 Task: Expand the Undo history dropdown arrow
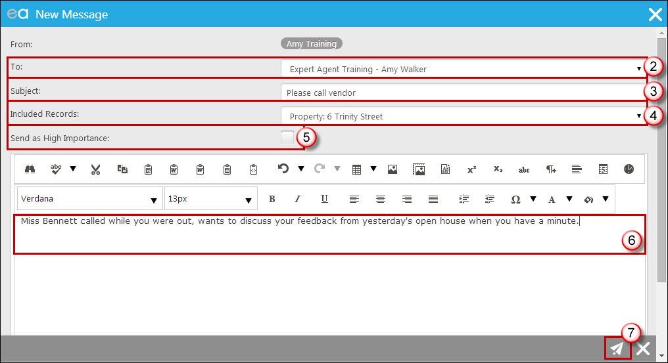pyautogui.click(x=300, y=169)
